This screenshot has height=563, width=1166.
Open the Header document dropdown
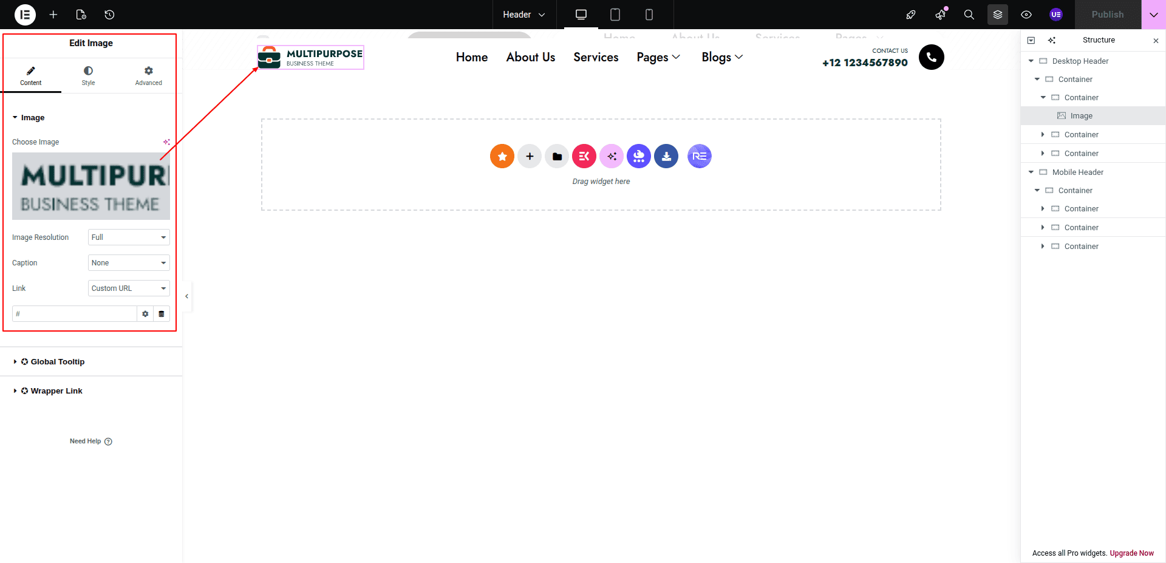[x=523, y=15]
